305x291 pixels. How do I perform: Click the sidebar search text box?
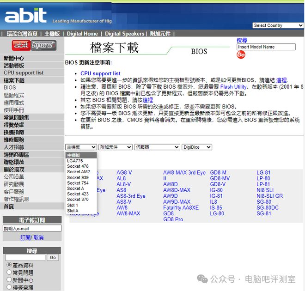click(x=25, y=257)
